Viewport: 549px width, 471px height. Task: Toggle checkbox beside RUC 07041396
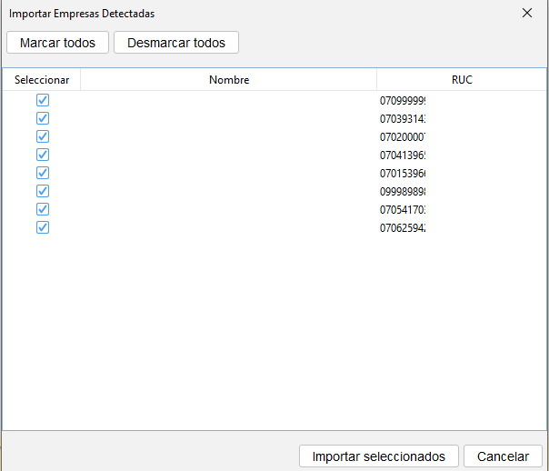click(x=43, y=155)
